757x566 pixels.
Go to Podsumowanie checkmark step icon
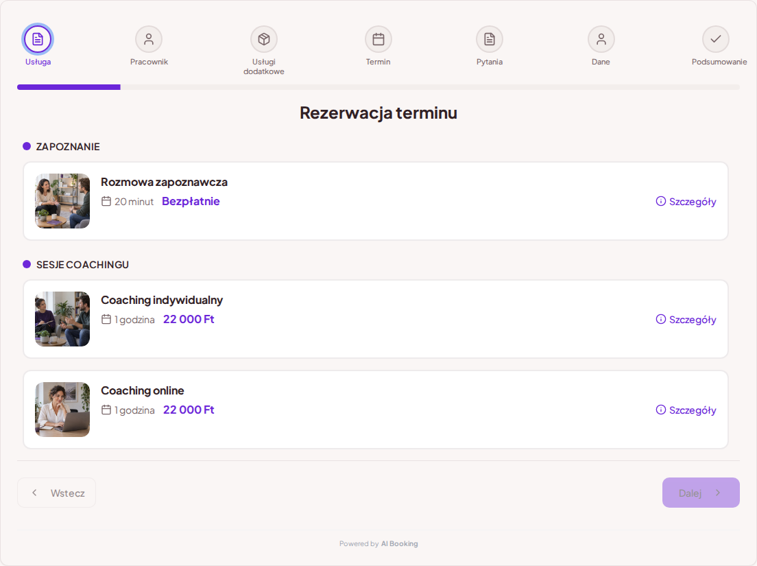715,39
